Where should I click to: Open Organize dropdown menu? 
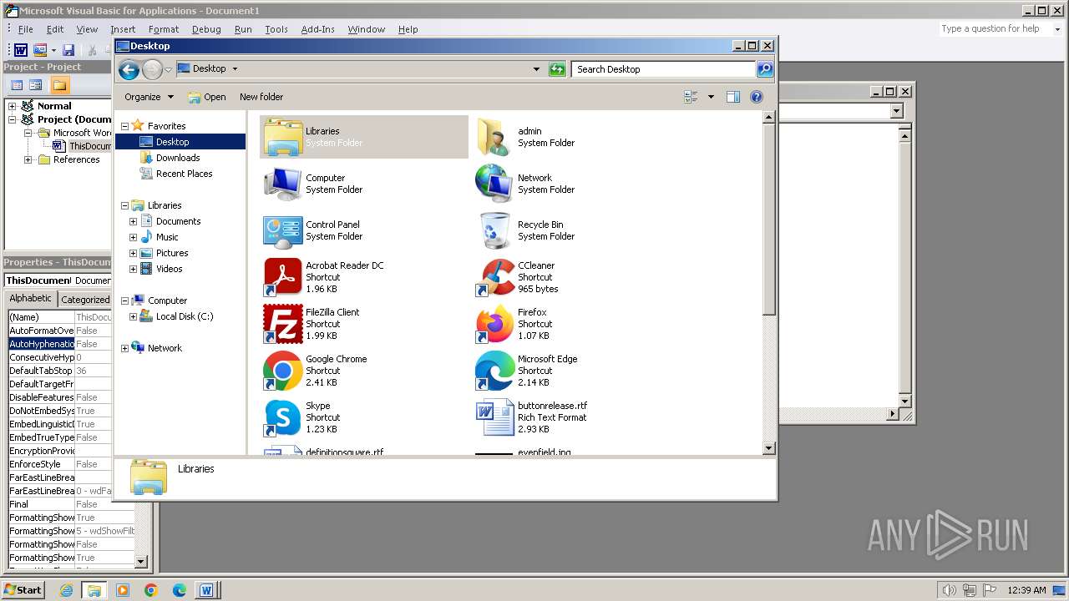point(149,97)
